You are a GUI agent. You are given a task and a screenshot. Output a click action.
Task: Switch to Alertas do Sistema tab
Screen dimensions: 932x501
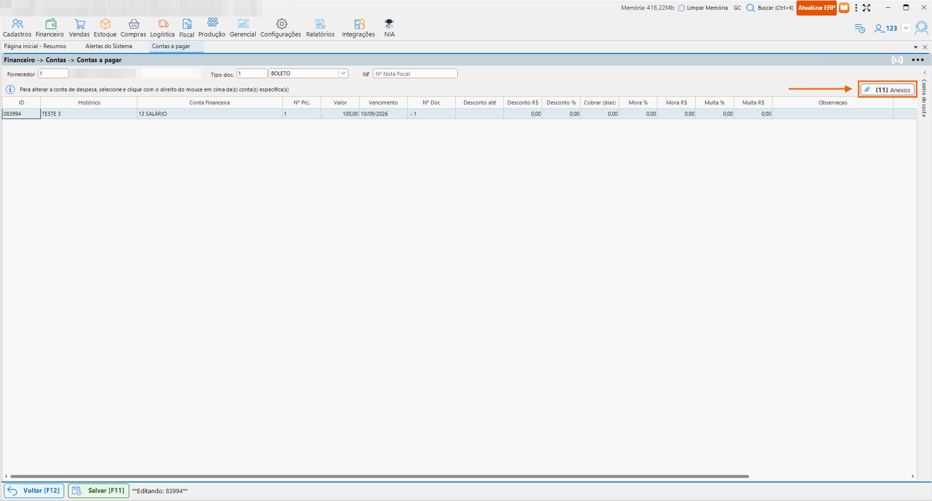pyautogui.click(x=109, y=46)
